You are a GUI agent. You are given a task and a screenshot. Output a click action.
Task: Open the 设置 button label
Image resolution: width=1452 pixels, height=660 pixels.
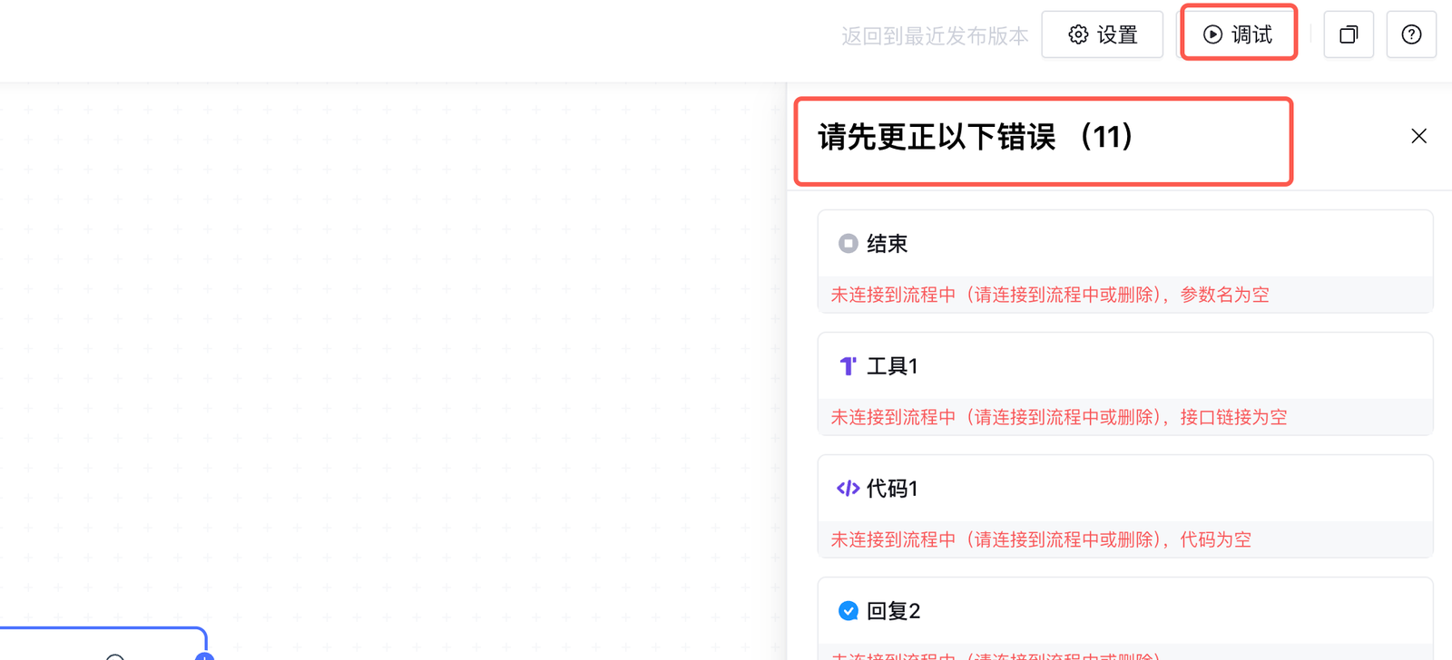pos(1117,34)
